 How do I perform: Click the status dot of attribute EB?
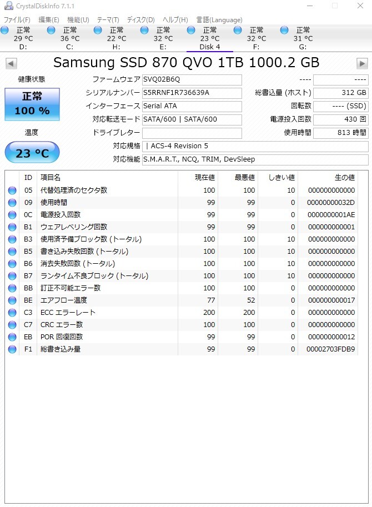(12, 337)
